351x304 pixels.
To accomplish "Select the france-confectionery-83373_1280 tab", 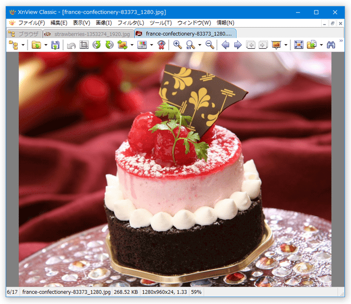I will [185, 34].
